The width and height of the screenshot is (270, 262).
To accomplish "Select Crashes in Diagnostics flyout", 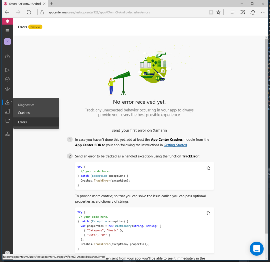I will coord(36,113).
